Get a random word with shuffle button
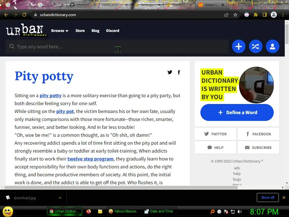Image resolution: width=289 pixels, height=217 pixels. tap(255, 46)
